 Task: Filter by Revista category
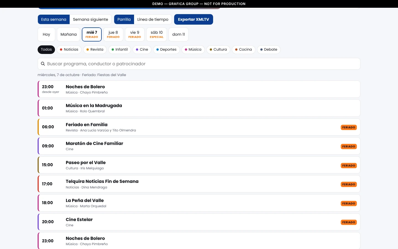(x=95, y=50)
